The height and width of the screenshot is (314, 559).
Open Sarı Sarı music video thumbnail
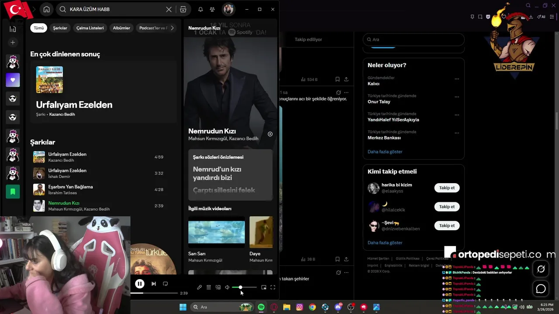[x=217, y=232]
